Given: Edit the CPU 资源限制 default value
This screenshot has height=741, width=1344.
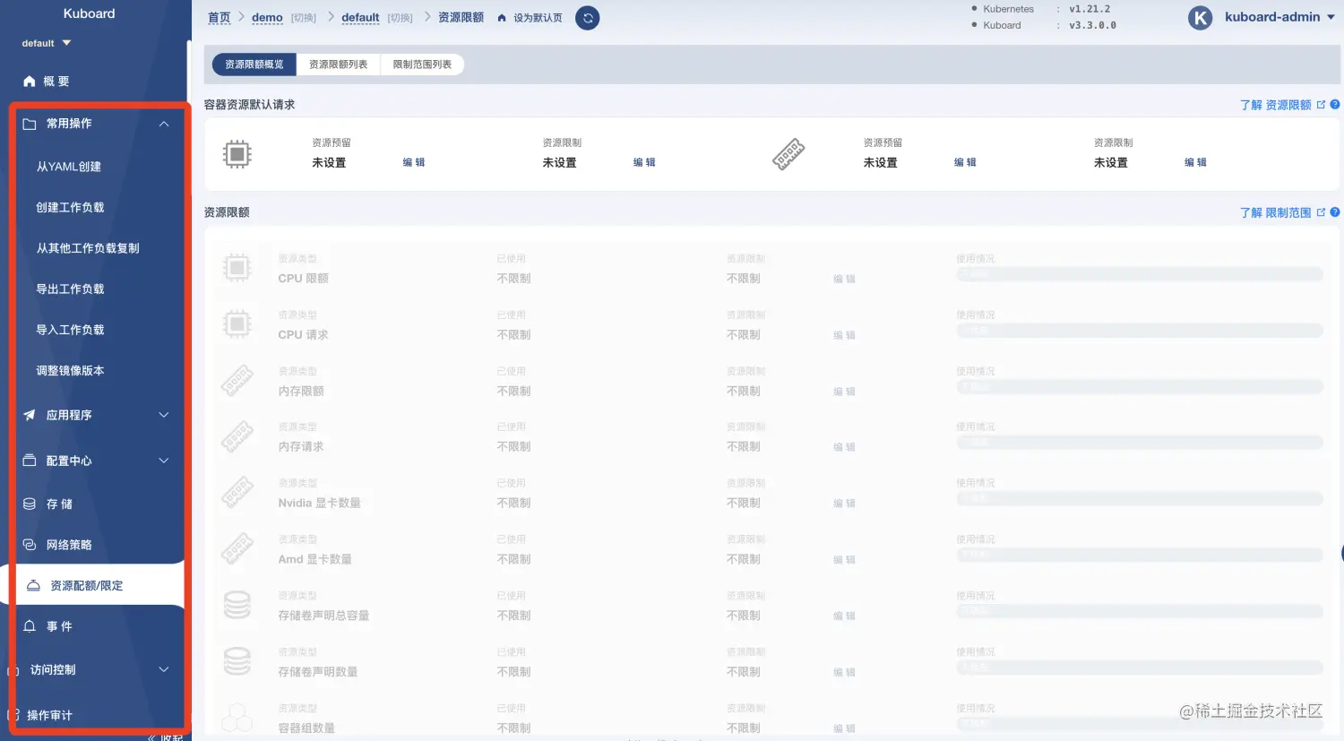Looking at the screenshot, I should tap(644, 162).
